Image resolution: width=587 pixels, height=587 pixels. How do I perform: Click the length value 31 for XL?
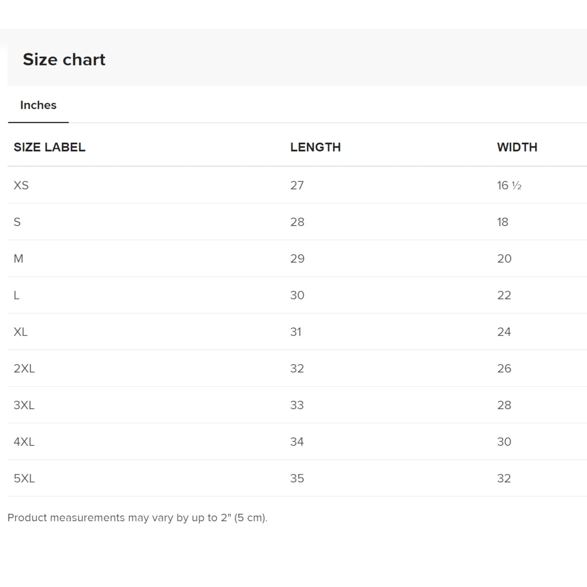pyautogui.click(x=296, y=332)
